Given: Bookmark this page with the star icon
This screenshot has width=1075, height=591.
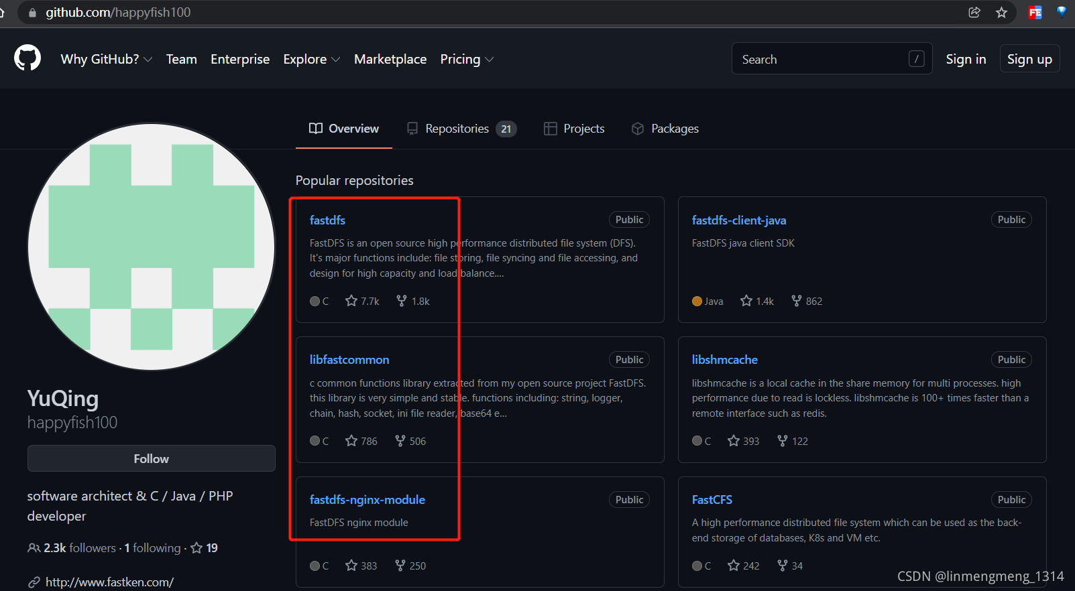Looking at the screenshot, I should [1001, 12].
